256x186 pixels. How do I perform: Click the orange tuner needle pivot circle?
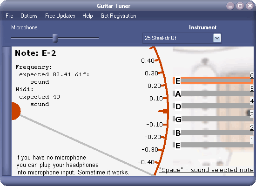(x=16, y=111)
